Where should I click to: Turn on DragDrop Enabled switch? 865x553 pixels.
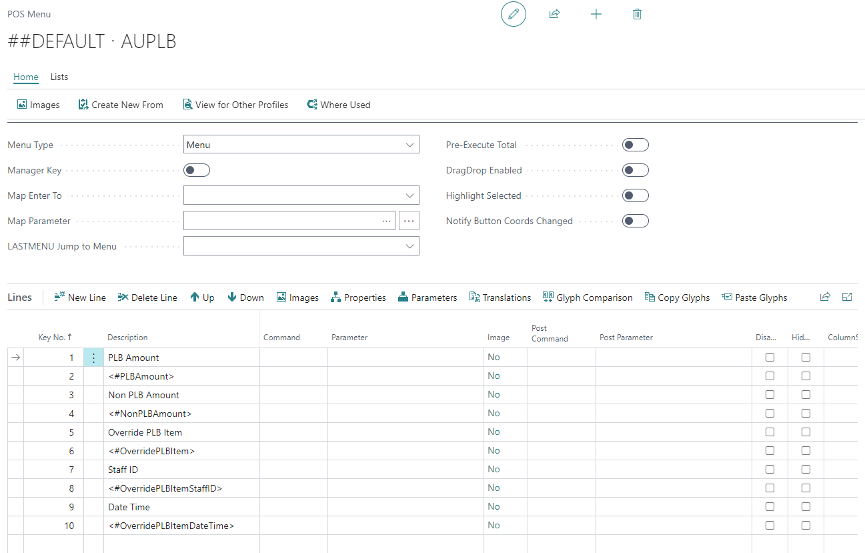pyautogui.click(x=635, y=170)
